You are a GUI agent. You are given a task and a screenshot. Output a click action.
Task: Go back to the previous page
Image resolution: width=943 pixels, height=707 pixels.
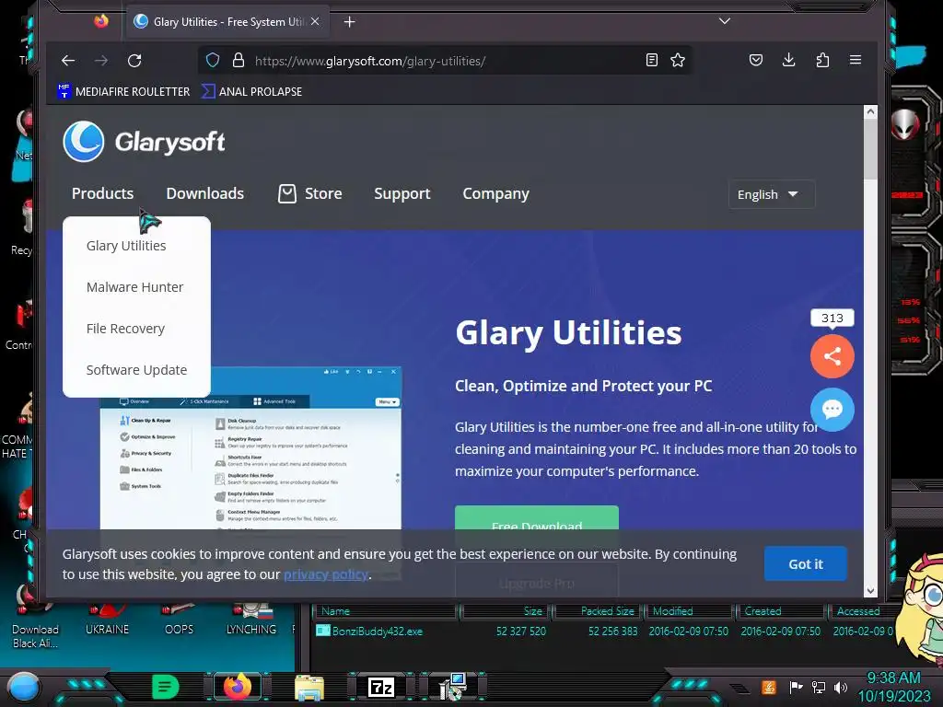click(68, 61)
